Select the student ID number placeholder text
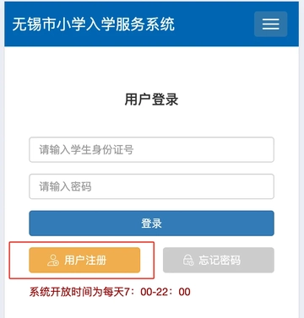Image resolution: width=304 pixels, height=318 pixels. 86,149
